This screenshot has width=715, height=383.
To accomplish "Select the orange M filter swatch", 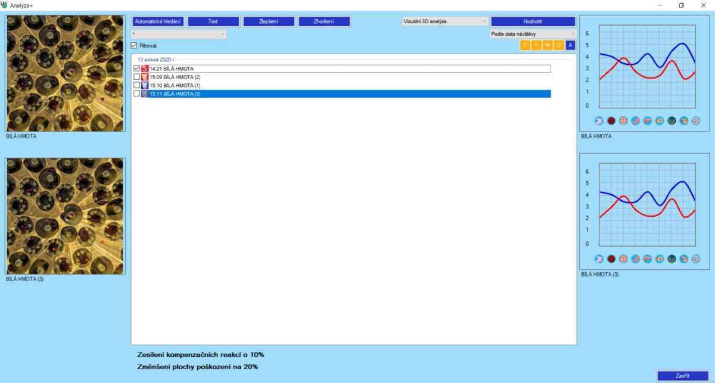I will click(548, 45).
